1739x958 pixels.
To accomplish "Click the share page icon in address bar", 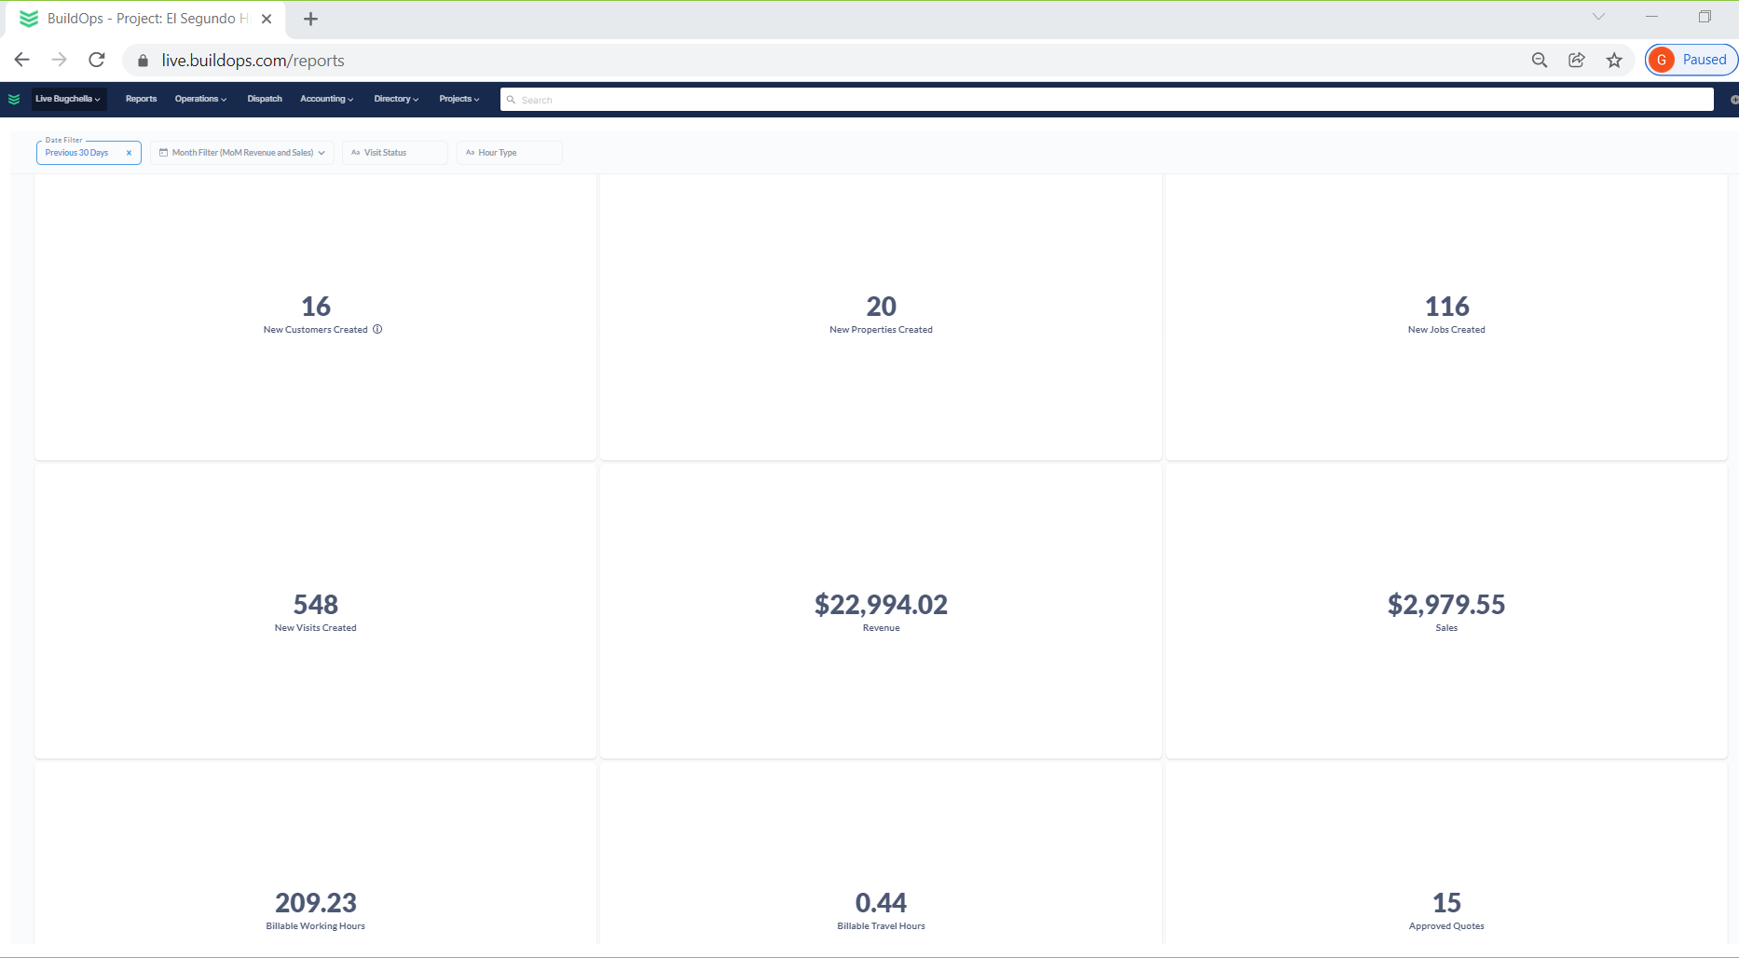I will (1577, 61).
